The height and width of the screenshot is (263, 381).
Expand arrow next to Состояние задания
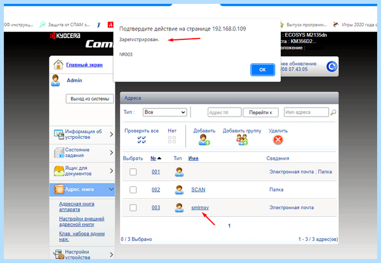point(111,153)
